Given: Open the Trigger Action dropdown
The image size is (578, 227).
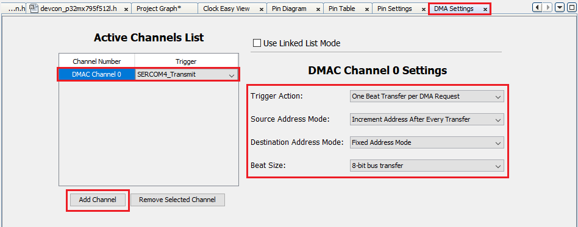Looking at the screenshot, I should 427,96.
